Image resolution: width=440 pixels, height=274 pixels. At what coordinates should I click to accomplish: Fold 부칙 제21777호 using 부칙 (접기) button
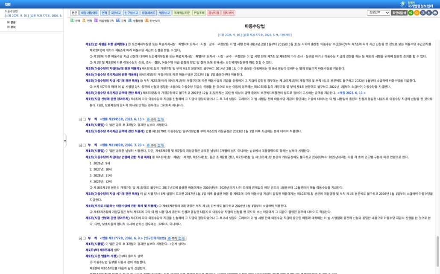[177, 239]
